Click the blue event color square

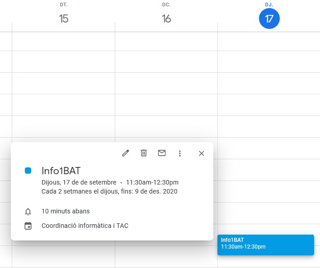tap(28, 171)
